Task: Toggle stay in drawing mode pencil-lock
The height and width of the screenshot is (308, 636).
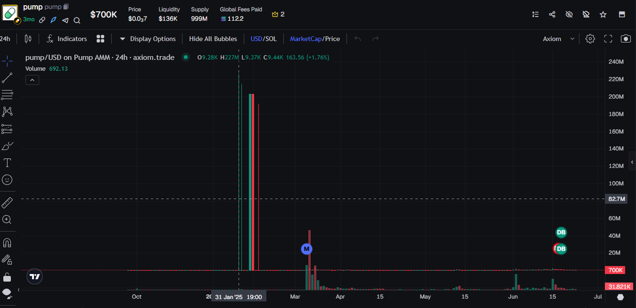Action: coord(7,260)
